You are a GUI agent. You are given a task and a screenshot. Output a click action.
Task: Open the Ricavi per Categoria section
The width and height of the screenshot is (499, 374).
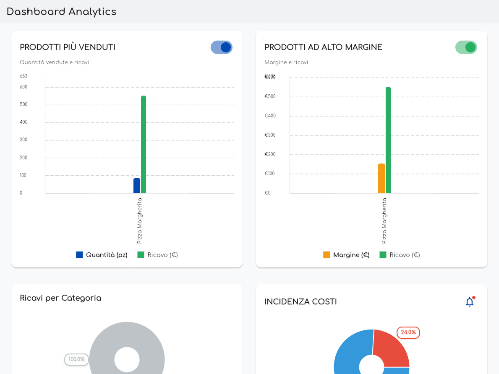click(60, 298)
